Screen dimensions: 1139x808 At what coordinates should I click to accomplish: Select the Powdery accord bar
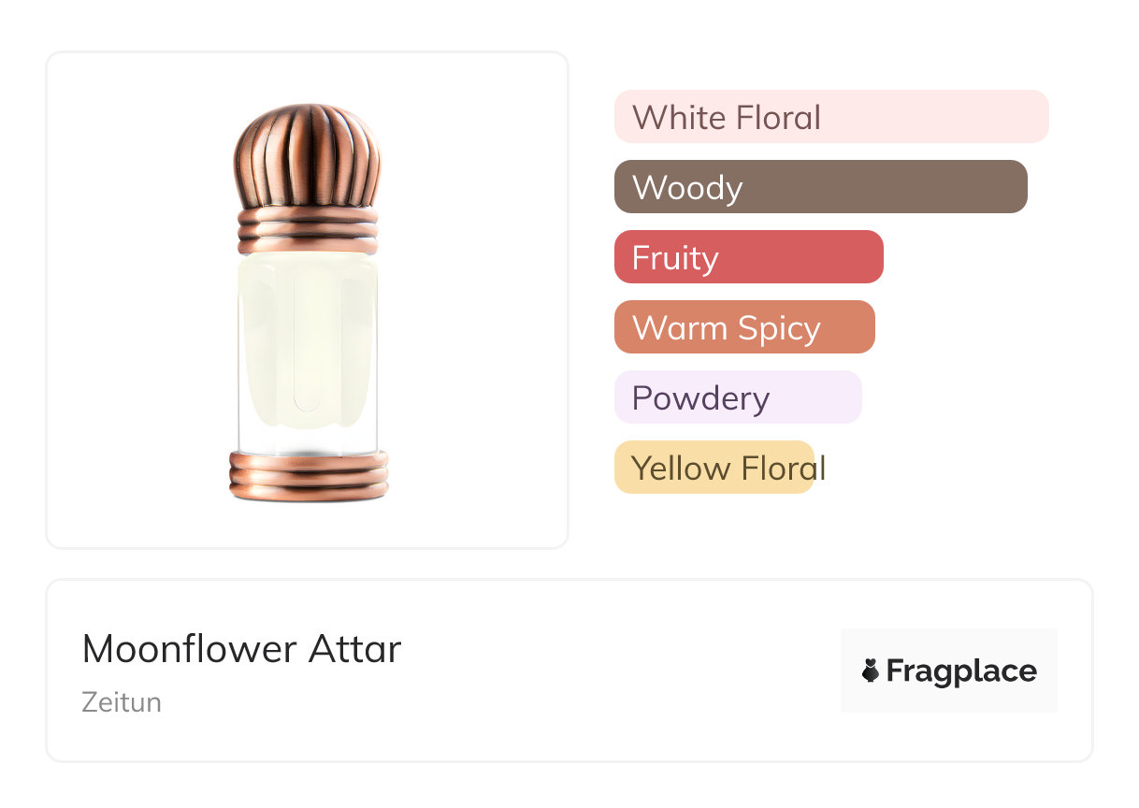point(737,397)
